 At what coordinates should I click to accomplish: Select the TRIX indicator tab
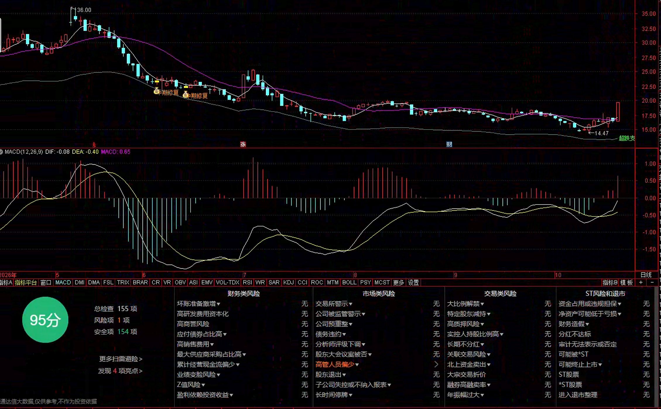(x=123, y=282)
